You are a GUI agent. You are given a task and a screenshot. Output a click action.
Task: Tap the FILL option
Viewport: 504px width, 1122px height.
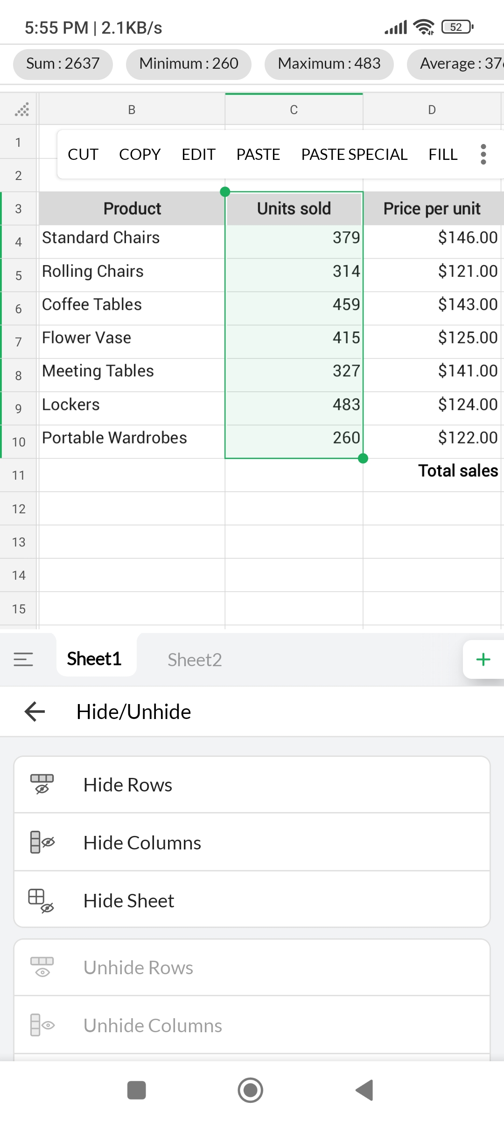(x=443, y=154)
